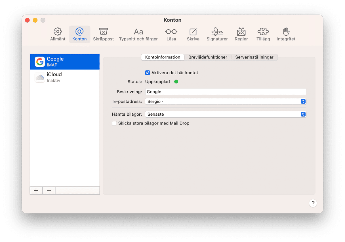345x242 pixels.
Task: Click the Beskrivning text field
Action: pos(225,92)
